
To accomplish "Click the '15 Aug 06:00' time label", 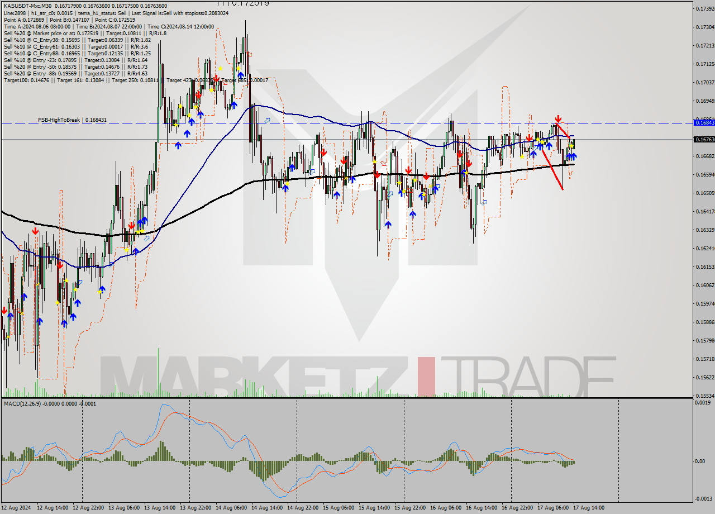I will coord(339,508).
